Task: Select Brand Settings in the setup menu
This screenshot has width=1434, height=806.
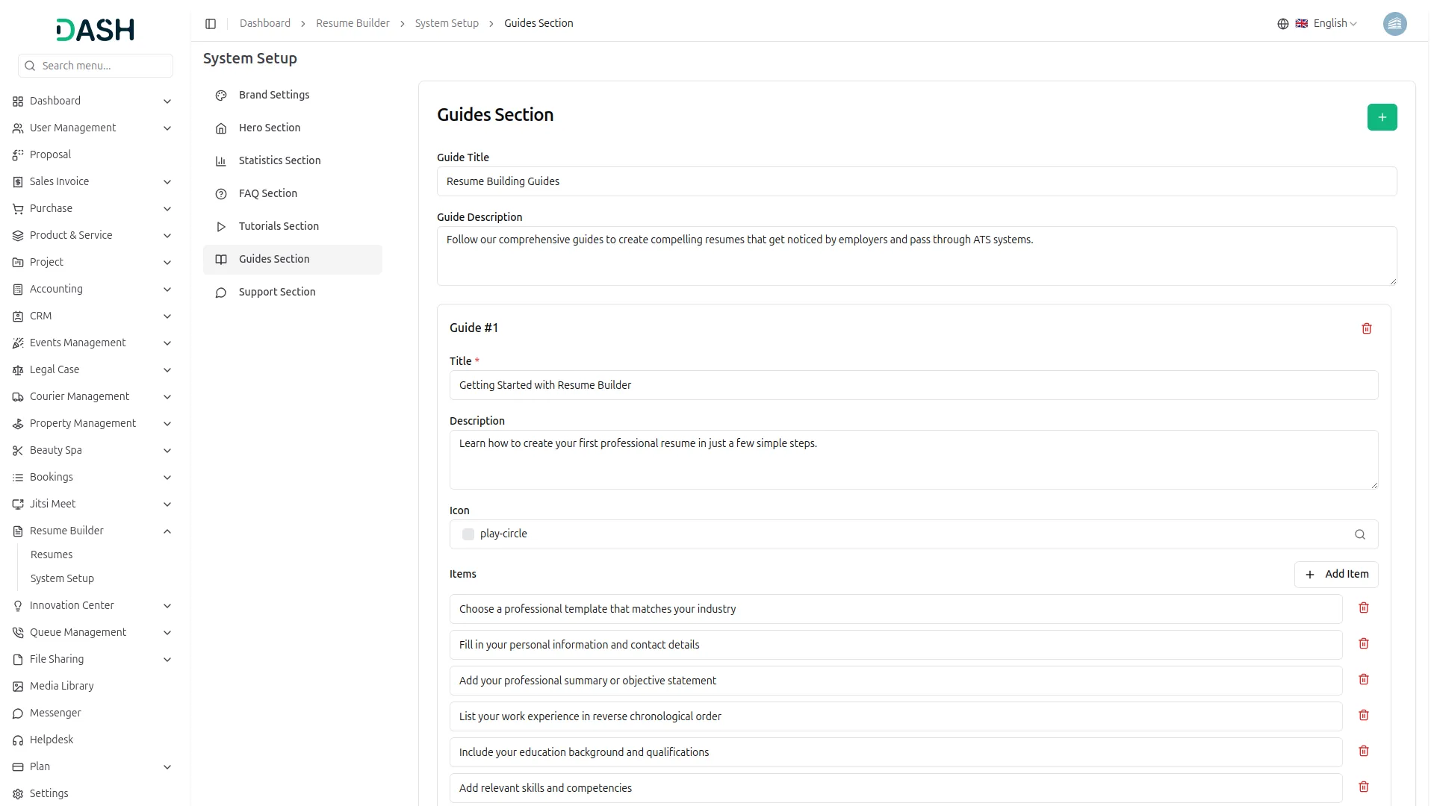Action: tap(273, 95)
